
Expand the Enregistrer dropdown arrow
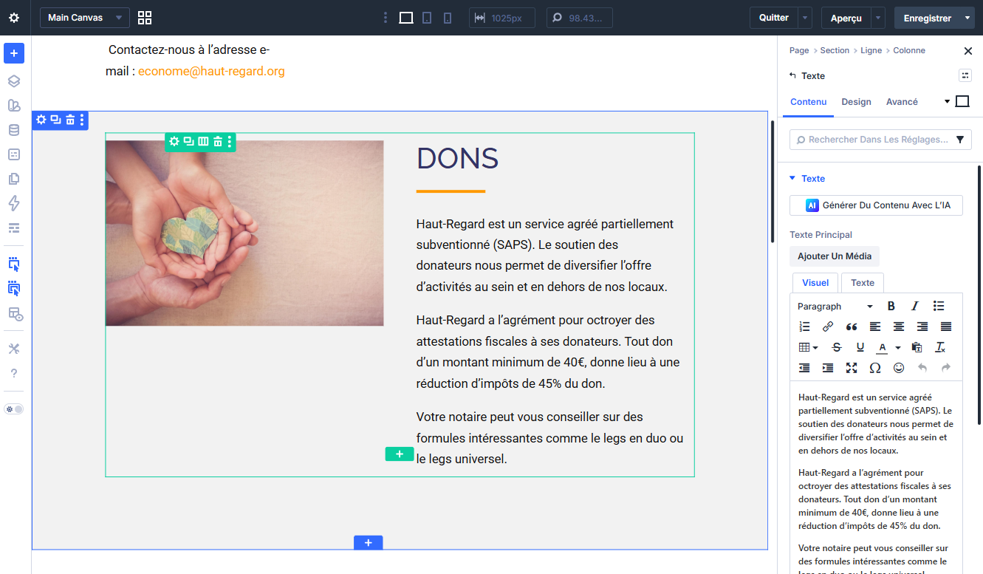tap(967, 17)
